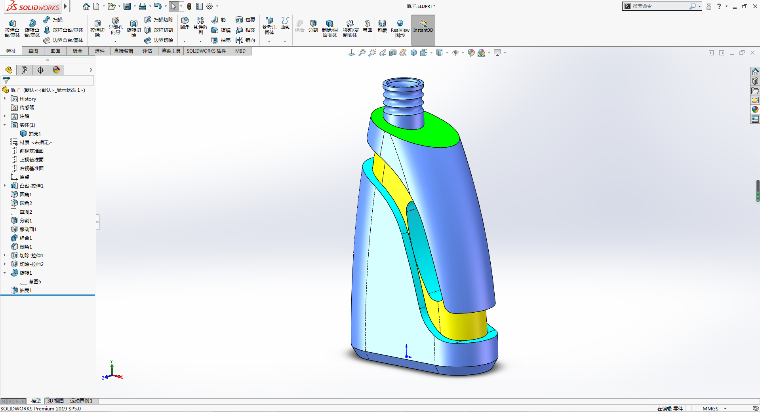Click the Section View icon in view toolbar
This screenshot has width=760, height=412.
pyautogui.click(x=393, y=53)
